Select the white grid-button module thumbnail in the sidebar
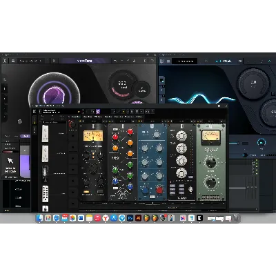Image resolution: width=276 pixels, height=276 pixels. pyautogui.click(x=46, y=194)
